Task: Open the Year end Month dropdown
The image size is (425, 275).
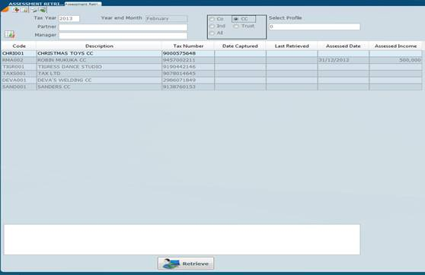Action: click(x=167, y=19)
